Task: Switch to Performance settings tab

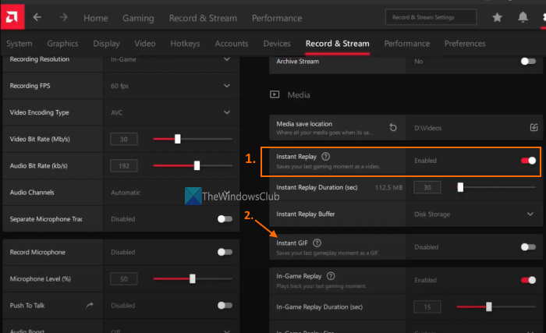Action: tap(406, 44)
